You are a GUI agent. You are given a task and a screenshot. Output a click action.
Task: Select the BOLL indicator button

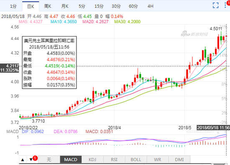[136, 160]
